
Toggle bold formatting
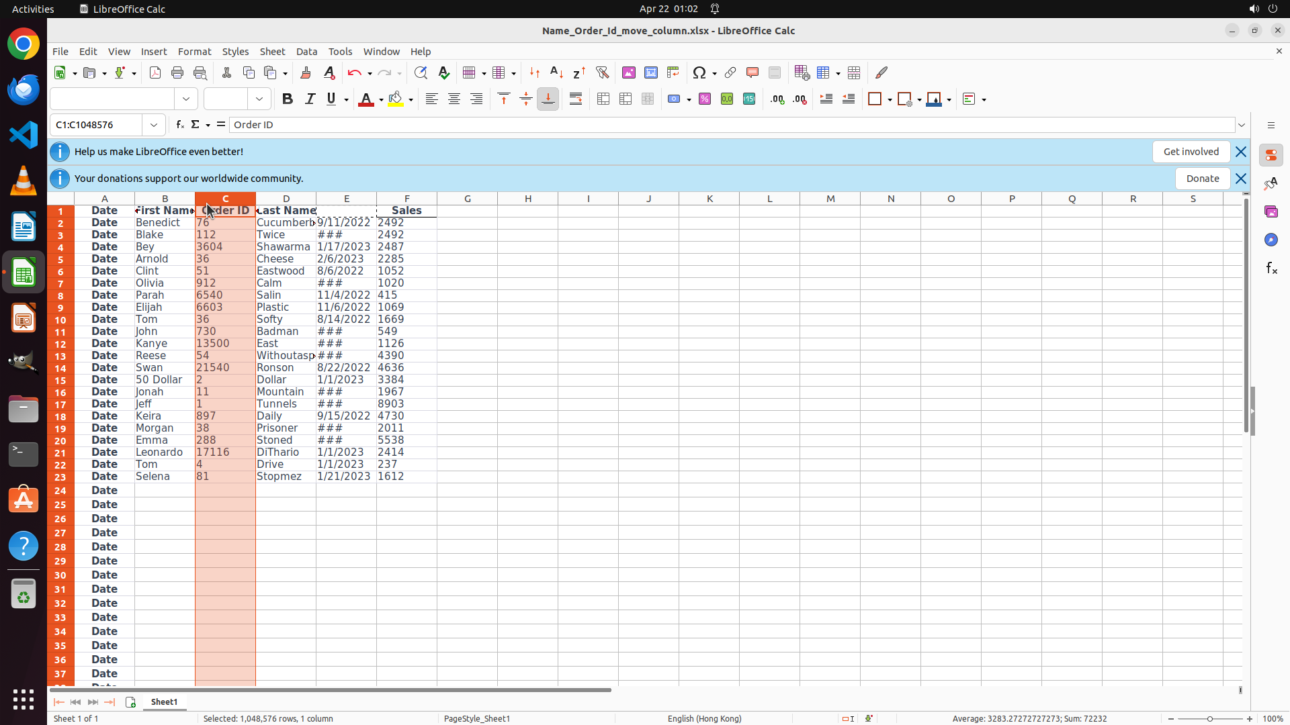click(288, 99)
